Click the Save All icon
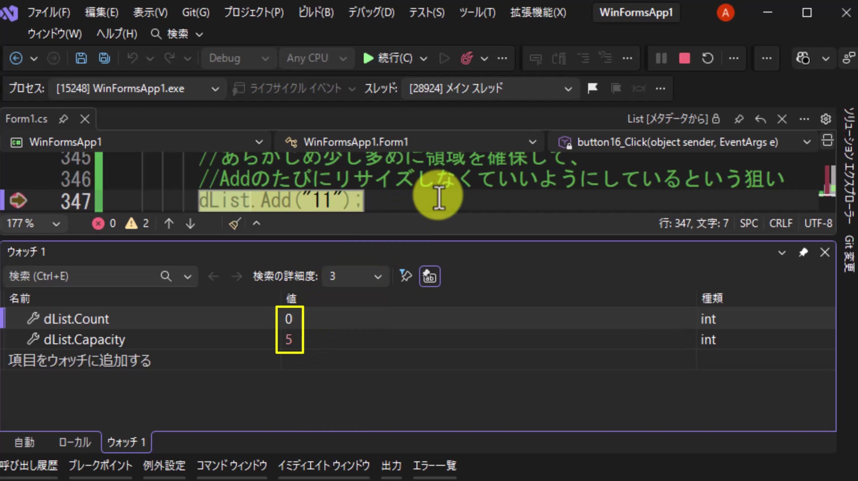 [x=104, y=58]
